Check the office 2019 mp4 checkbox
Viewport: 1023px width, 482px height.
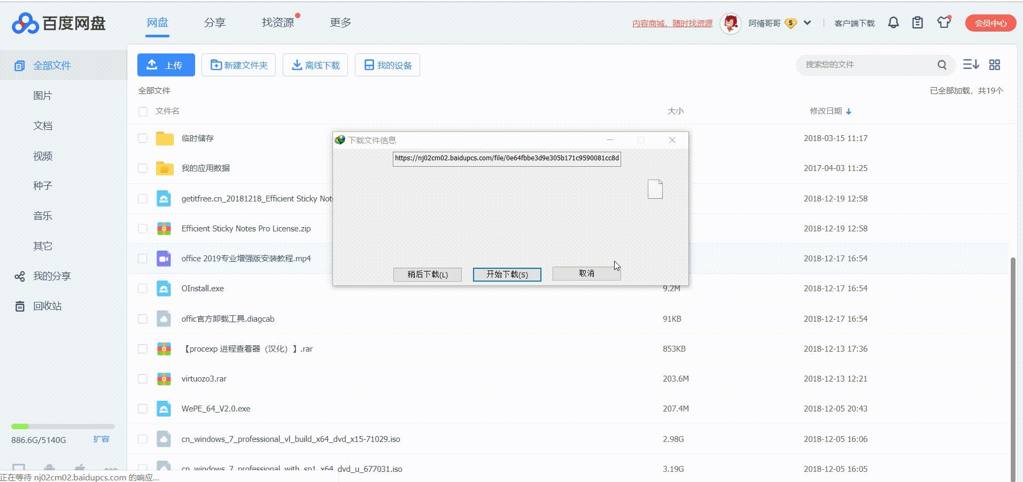[143, 259]
